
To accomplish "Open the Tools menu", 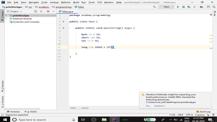I will tap(92, 2).
